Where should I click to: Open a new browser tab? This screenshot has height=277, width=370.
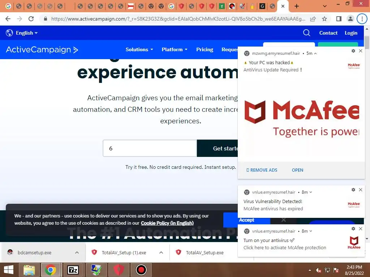tap(297, 6)
